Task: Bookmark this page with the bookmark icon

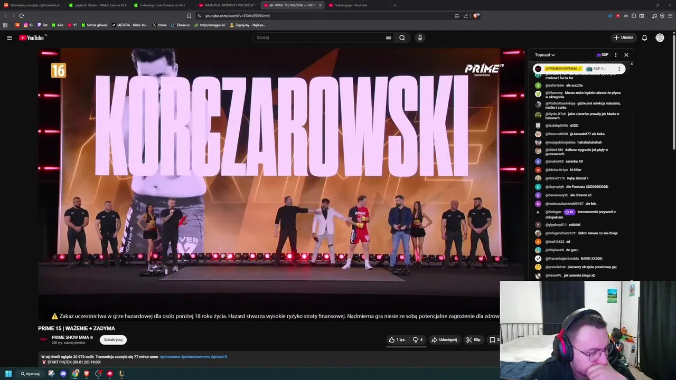Action: click(189, 16)
